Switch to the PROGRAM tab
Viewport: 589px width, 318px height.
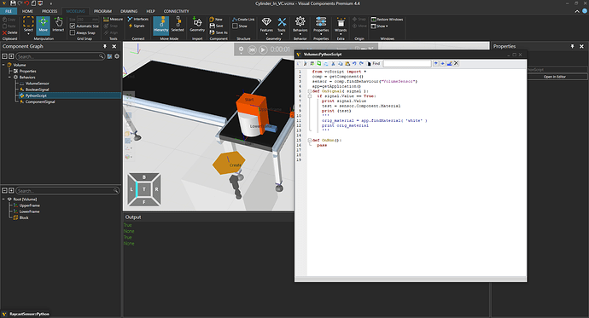click(102, 11)
